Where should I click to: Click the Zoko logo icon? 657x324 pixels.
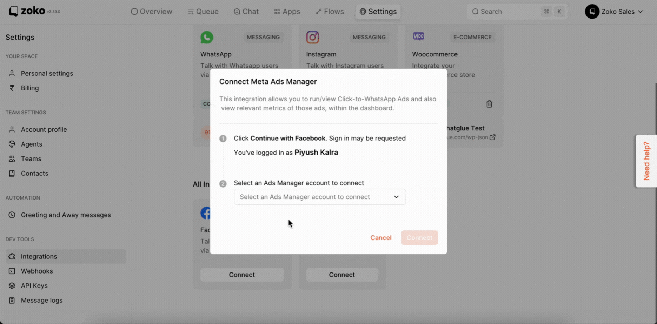pos(13,11)
